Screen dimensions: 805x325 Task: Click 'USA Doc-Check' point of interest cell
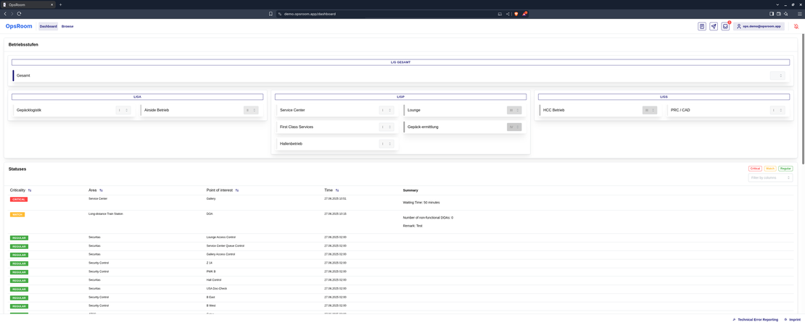coord(216,289)
